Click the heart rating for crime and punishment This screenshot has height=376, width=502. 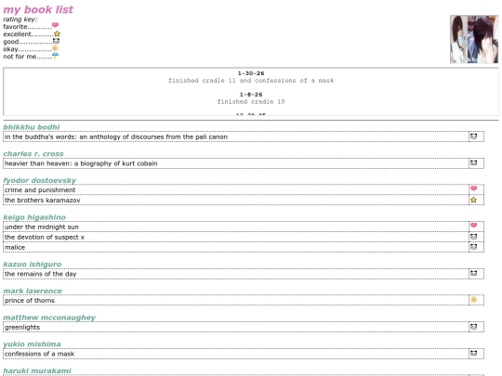click(473, 188)
